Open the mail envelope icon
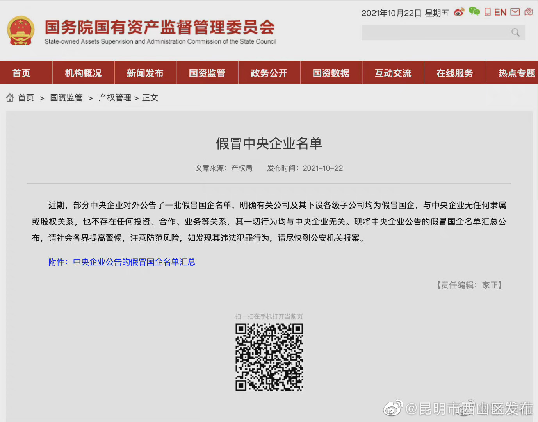538x422 pixels. tap(515, 12)
